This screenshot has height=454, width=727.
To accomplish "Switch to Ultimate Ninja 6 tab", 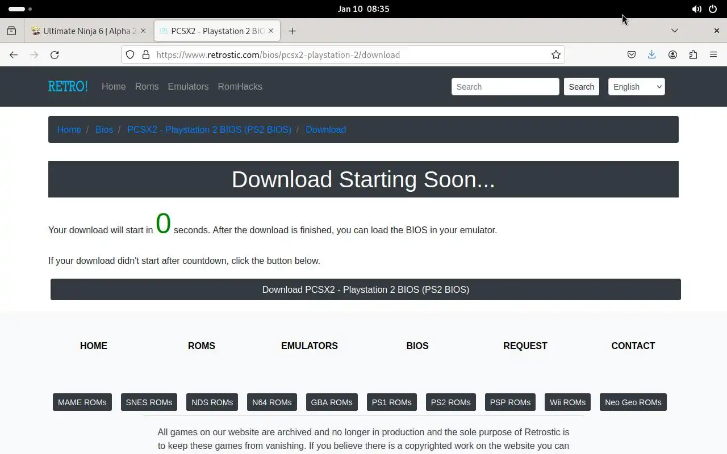I will pos(89,31).
